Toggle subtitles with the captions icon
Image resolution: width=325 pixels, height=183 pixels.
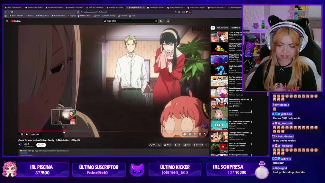click(x=190, y=134)
